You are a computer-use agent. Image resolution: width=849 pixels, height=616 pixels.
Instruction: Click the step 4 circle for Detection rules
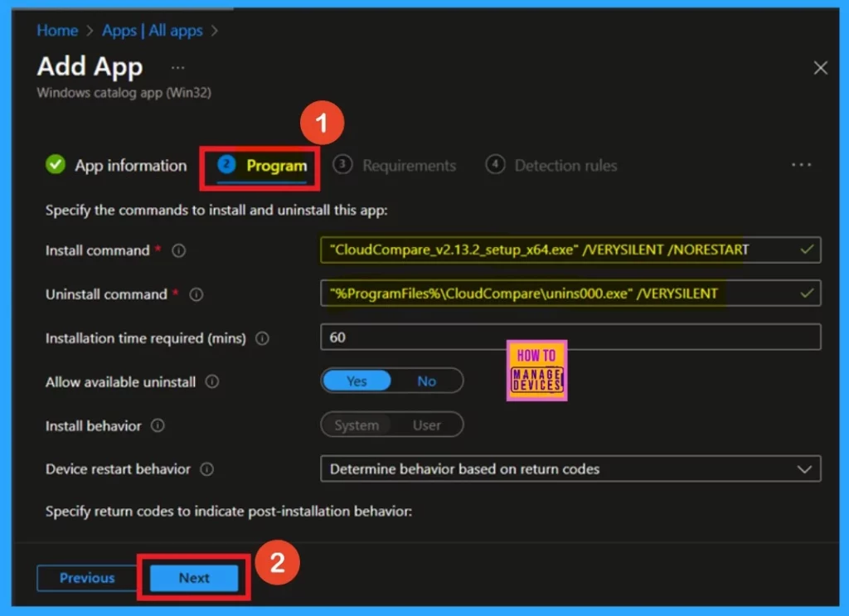[495, 164]
